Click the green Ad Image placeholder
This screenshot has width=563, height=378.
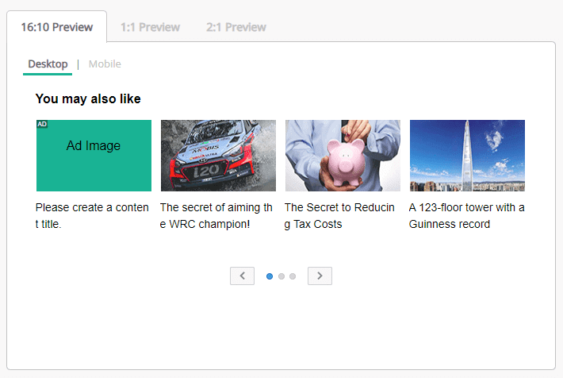coord(94,156)
